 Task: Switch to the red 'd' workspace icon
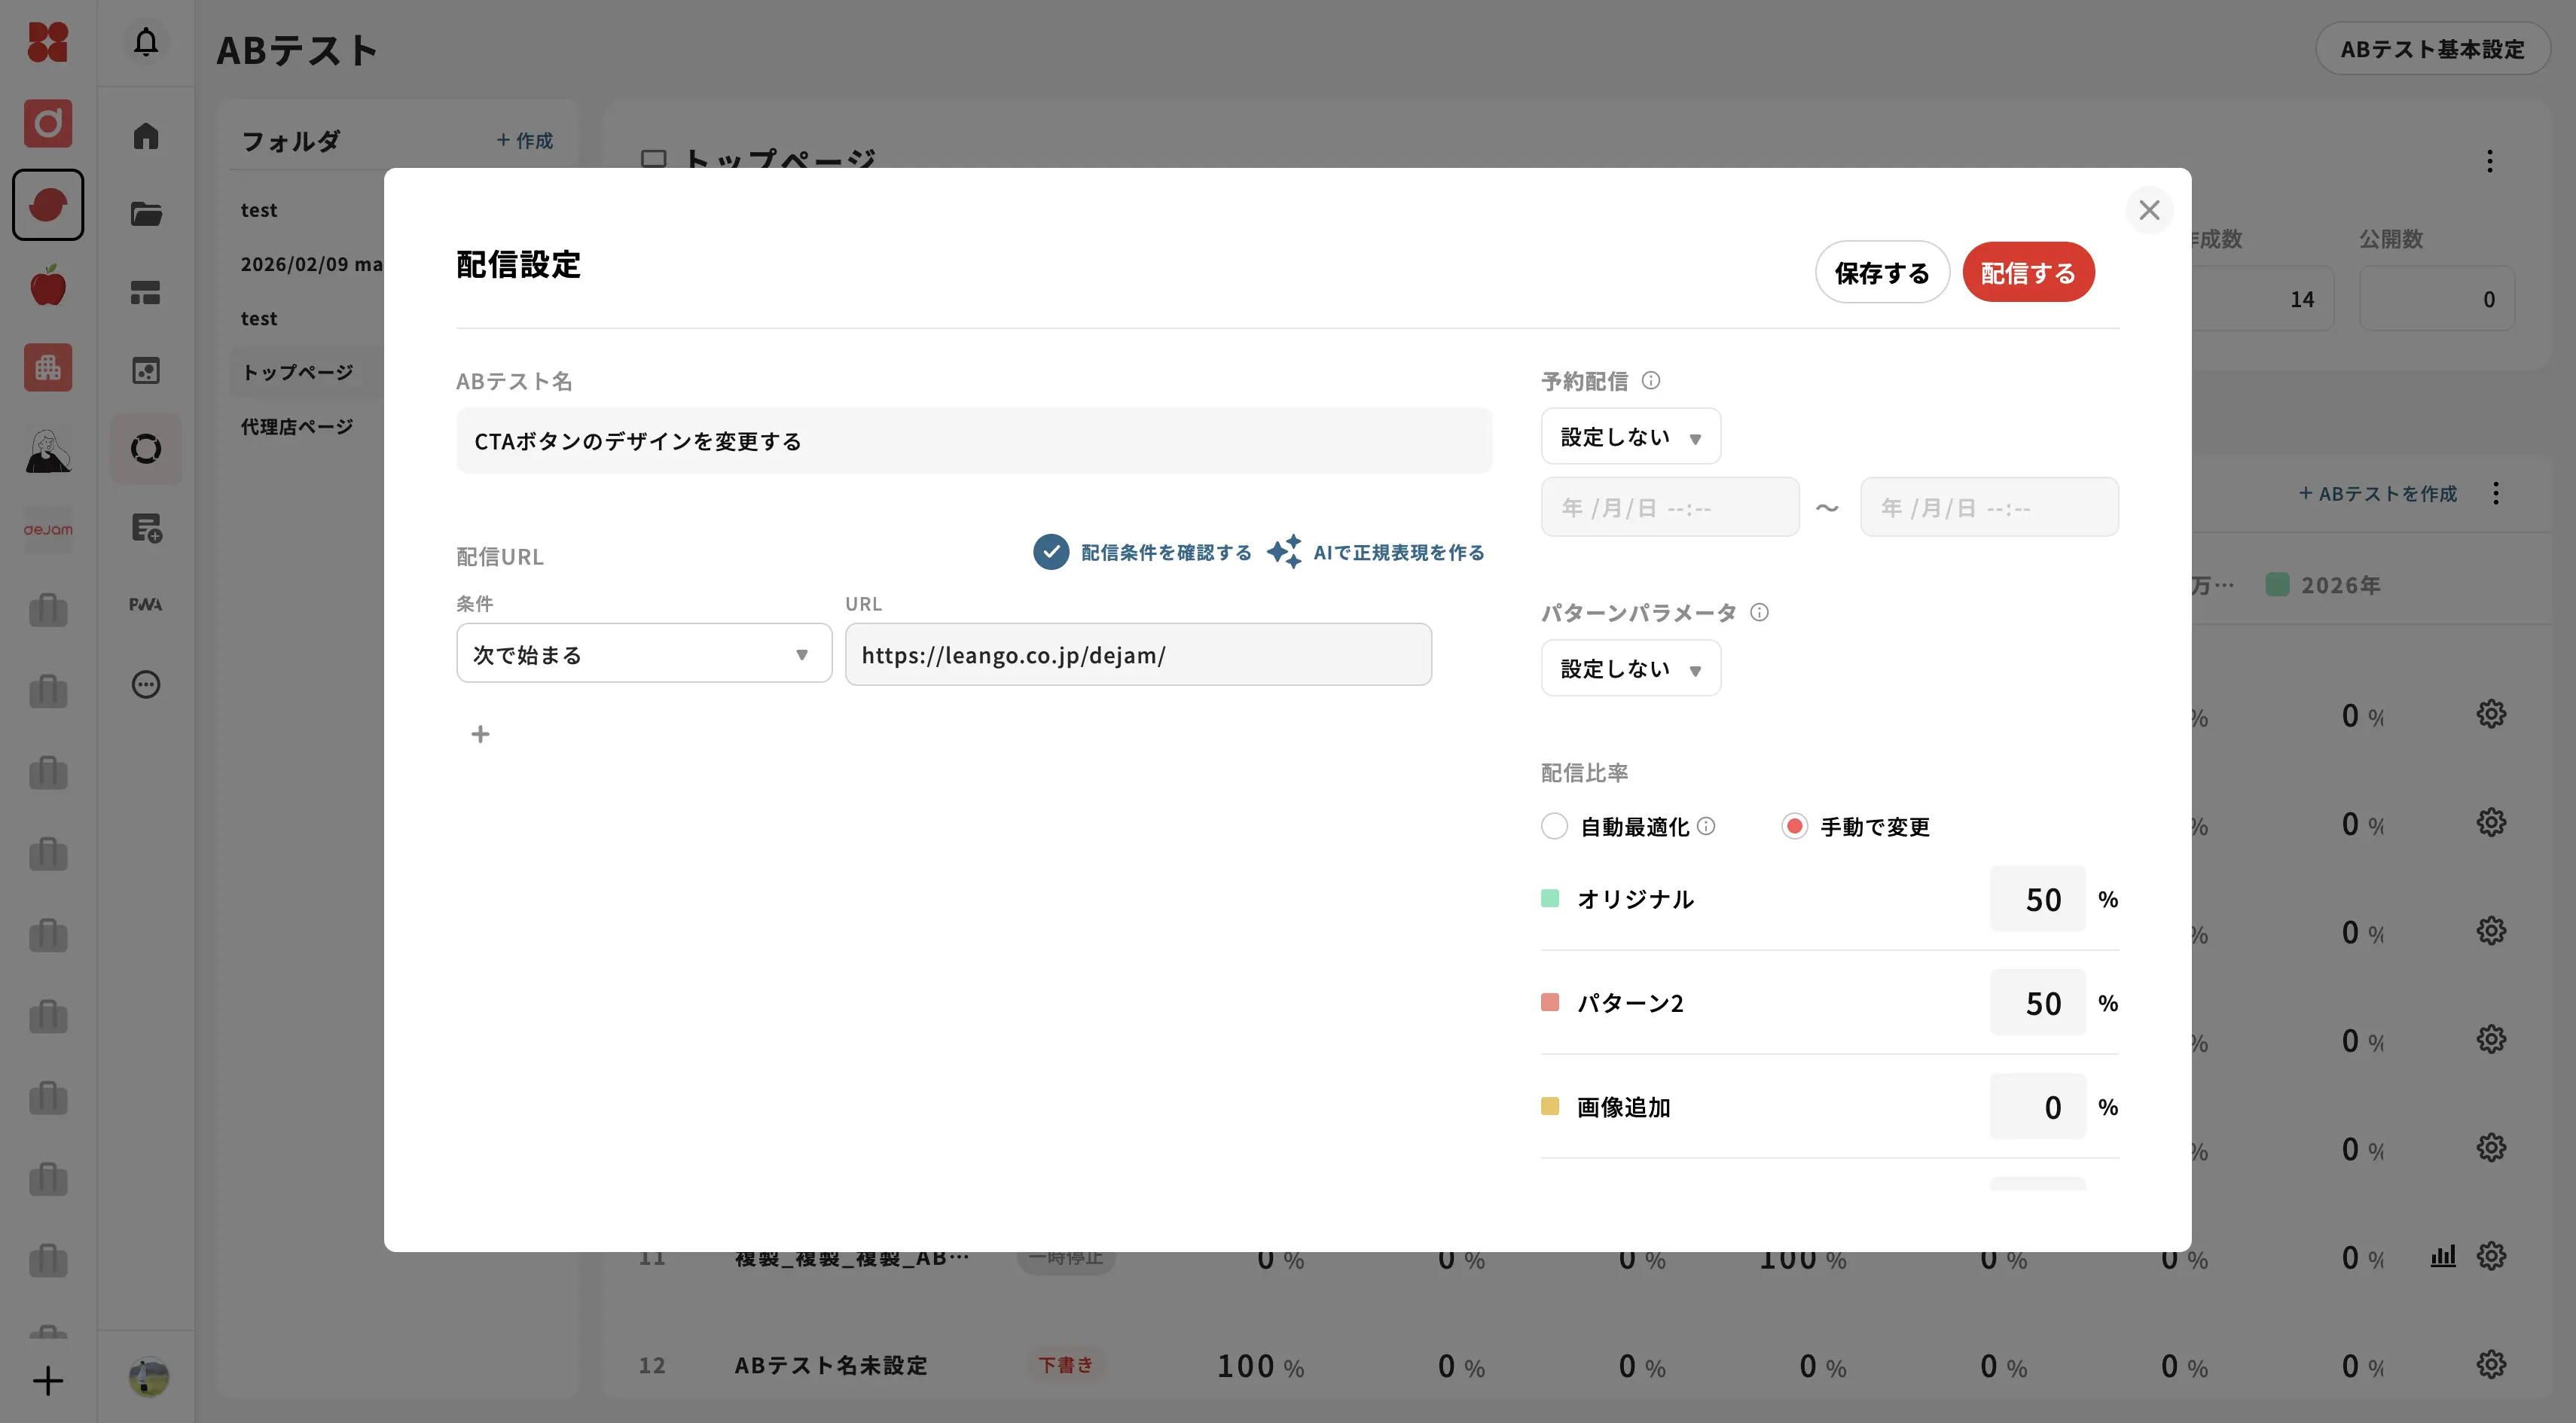pyautogui.click(x=48, y=123)
